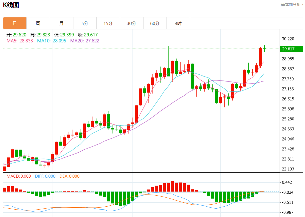Viewport: 305px width, 217px height.
Task: Click the 22.193 price axis label
Action: [x=288, y=169]
